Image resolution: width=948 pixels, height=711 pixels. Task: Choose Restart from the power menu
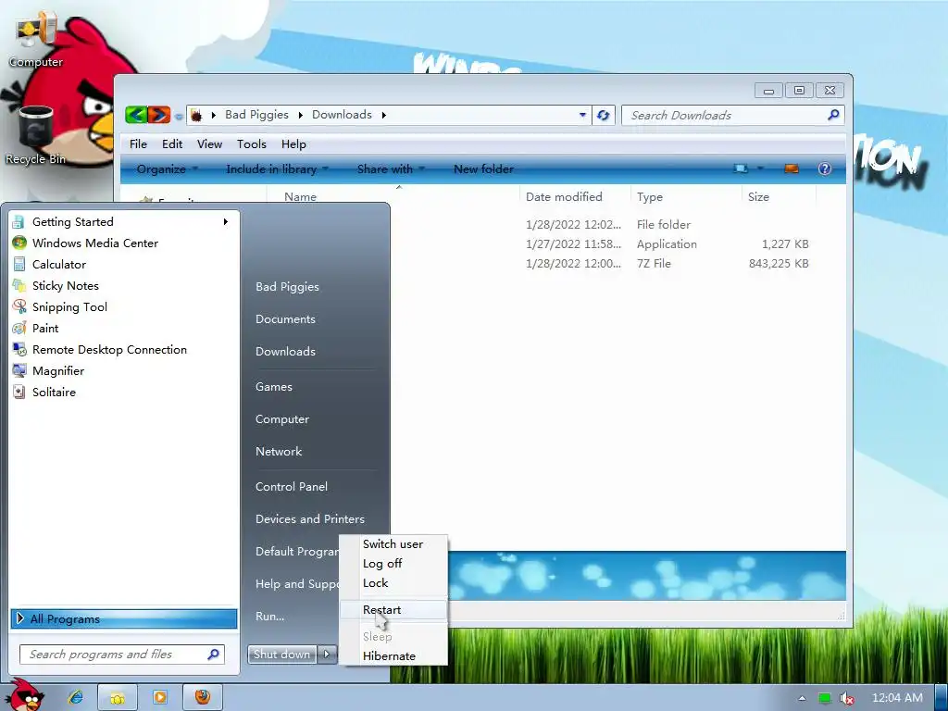(x=393, y=609)
